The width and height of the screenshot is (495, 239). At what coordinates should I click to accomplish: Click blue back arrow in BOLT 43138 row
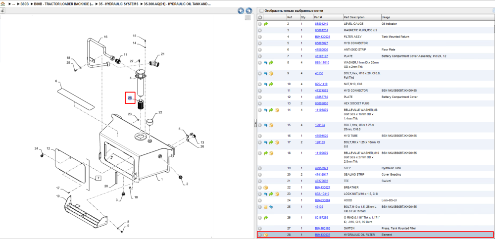pyautogui.click(x=265, y=74)
